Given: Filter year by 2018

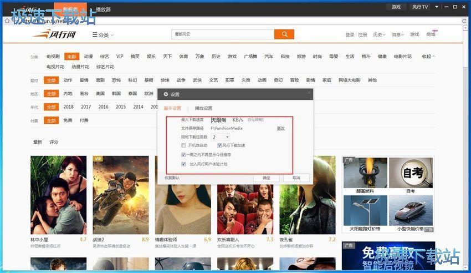Looking at the screenshot, I should coord(69,107).
